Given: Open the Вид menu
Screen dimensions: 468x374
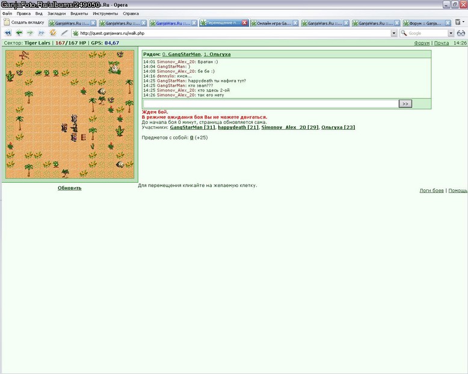Looking at the screenshot, I should point(39,13).
